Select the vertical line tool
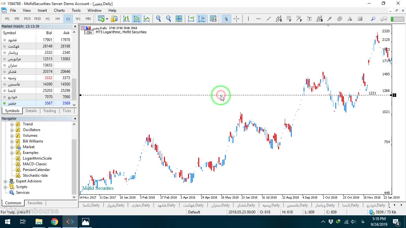406x228 pixels. tap(248, 19)
